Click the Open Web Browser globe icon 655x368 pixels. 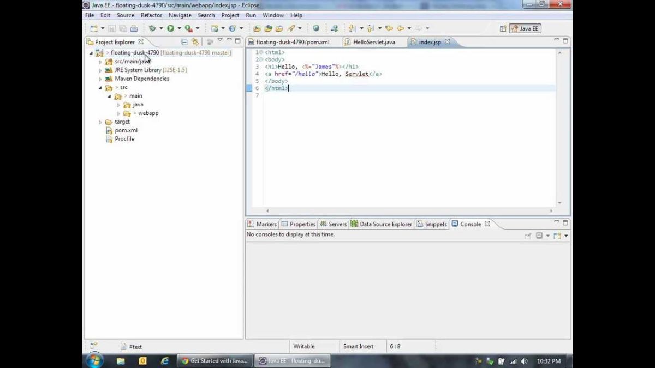click(x=316, y=28)
